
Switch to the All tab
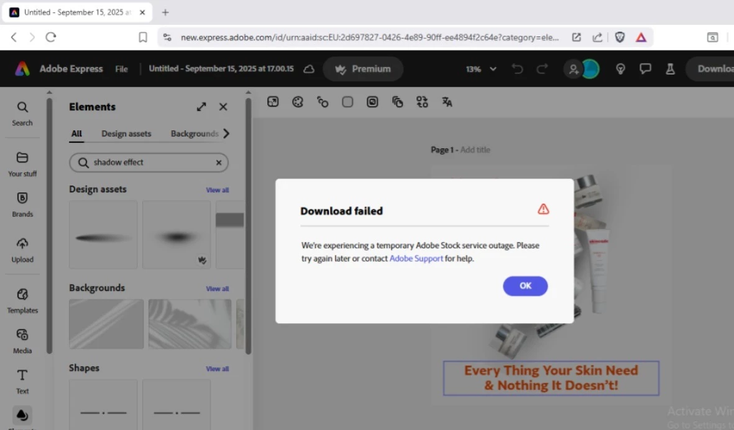[x=76, y=133]
